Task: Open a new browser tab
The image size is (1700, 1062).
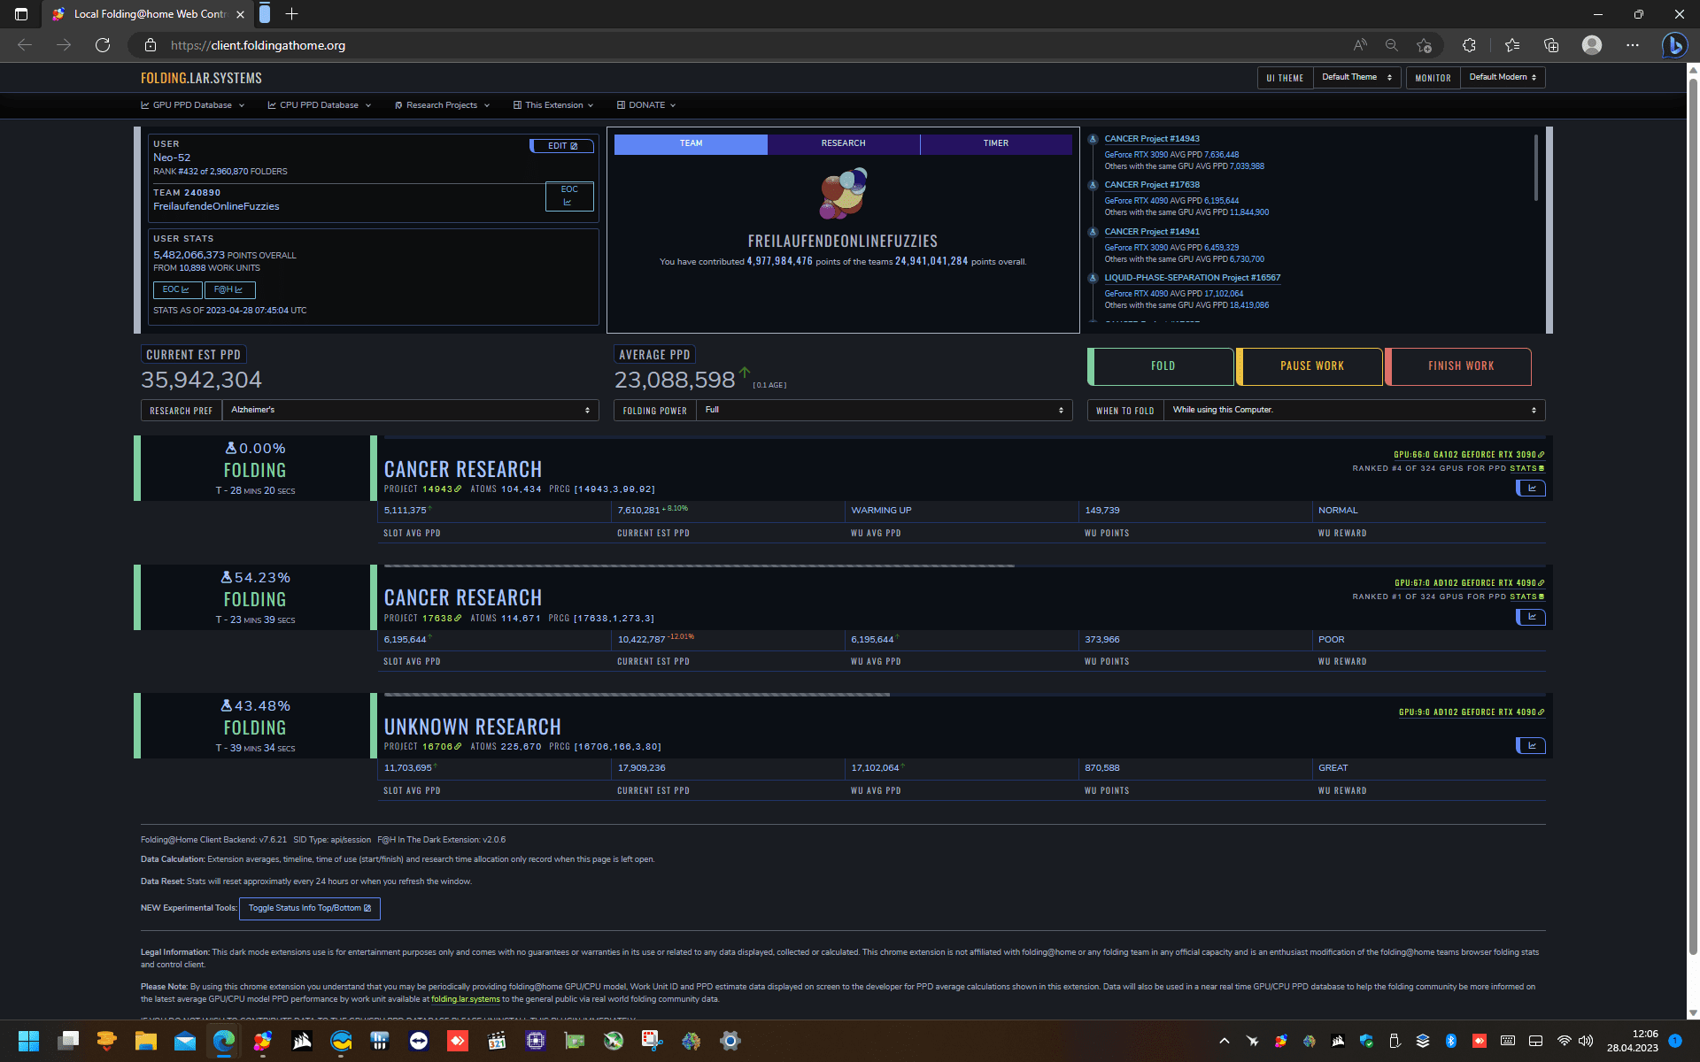Action: point(292,14)
